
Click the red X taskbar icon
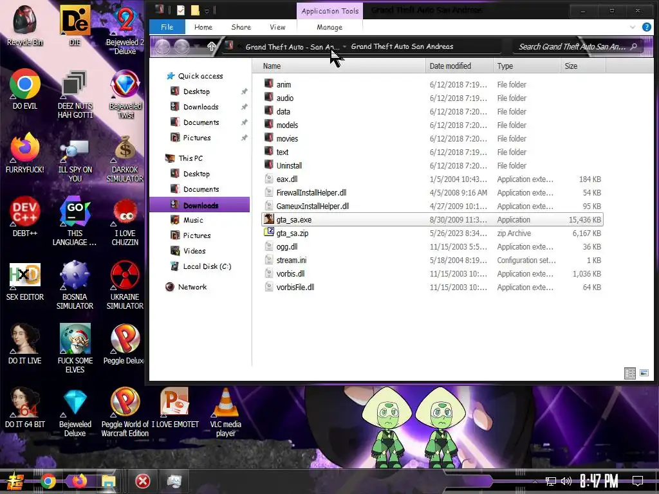click(x=142, y=481)
